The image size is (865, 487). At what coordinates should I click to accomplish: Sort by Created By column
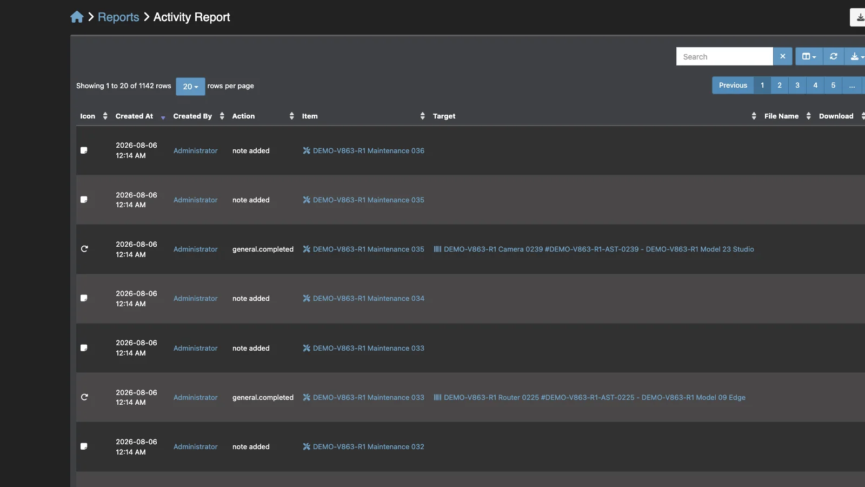pos(198,116)
